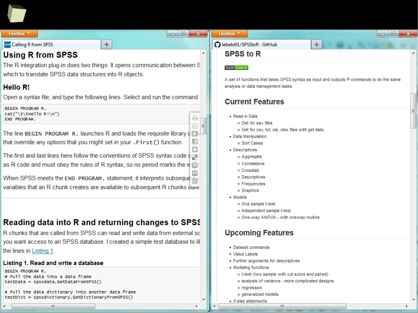
Task: Click the 'Hello R!' heading
Action: point(16,87)
